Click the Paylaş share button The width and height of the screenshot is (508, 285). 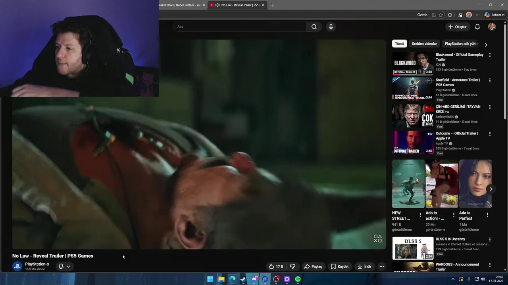click(x=313, y=266)
